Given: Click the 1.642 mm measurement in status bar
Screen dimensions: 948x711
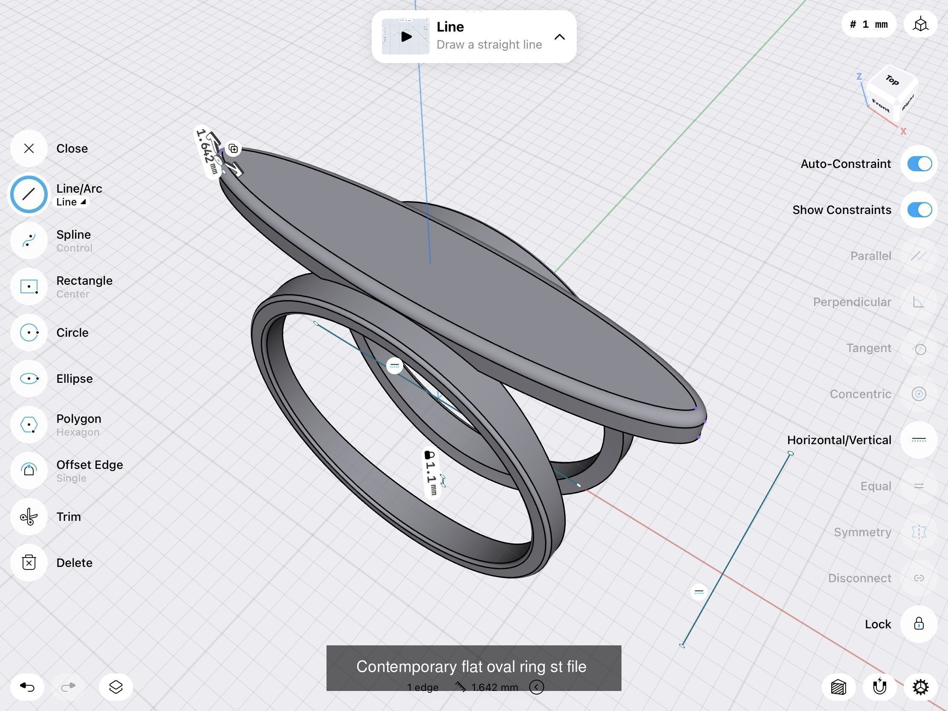Looking at the screenshot, I should 494,688.
